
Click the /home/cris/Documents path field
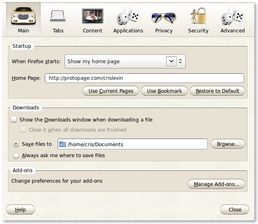pyautogui.click(x=133, y=144)
